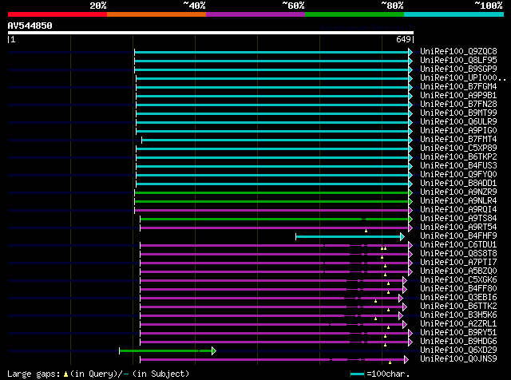The image size is (511, 380).
Task: Click the UniRef100_B8ADD1 label
Action: click(458, 183)
